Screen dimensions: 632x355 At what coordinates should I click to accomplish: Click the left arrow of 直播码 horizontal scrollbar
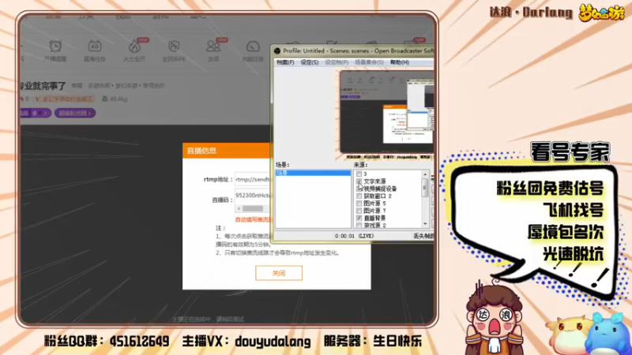click(239, 208)
